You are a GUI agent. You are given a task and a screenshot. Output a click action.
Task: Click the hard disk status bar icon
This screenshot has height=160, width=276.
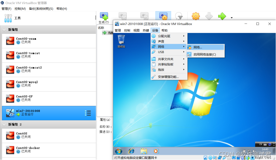click(x=205, y=158)
